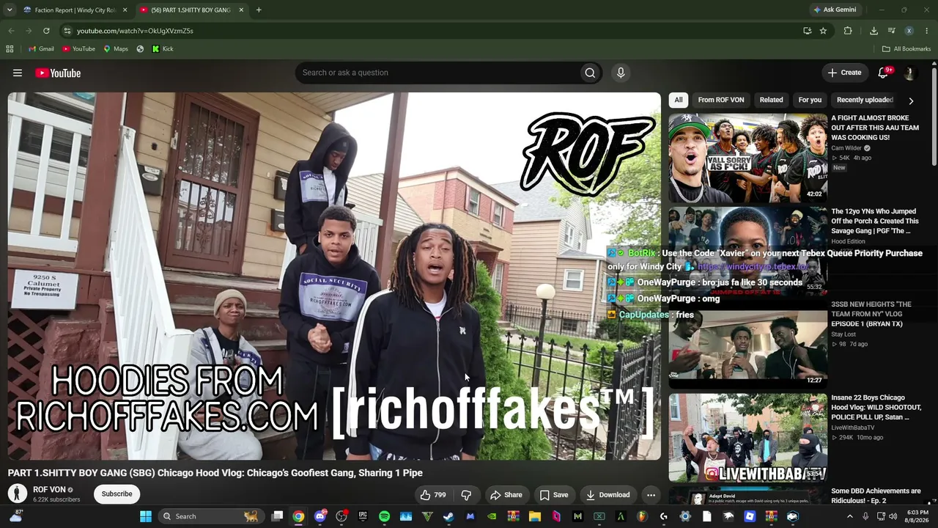
Task: Submit search with the magnifier icon
Action: pyautogui.click(x=590, y=73)
